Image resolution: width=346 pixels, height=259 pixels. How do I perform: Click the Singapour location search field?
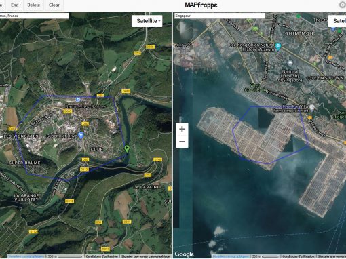pos(220,16)
